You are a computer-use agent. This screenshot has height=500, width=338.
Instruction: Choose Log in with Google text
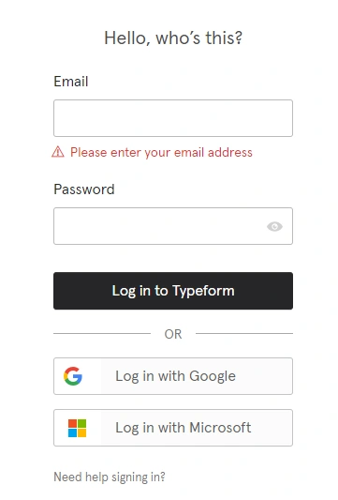(x=175, y=376)
